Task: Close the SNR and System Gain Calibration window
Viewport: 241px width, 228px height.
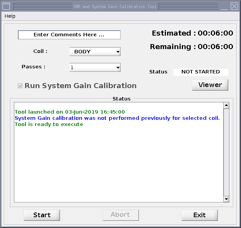Action: click(x=234, y=6)
